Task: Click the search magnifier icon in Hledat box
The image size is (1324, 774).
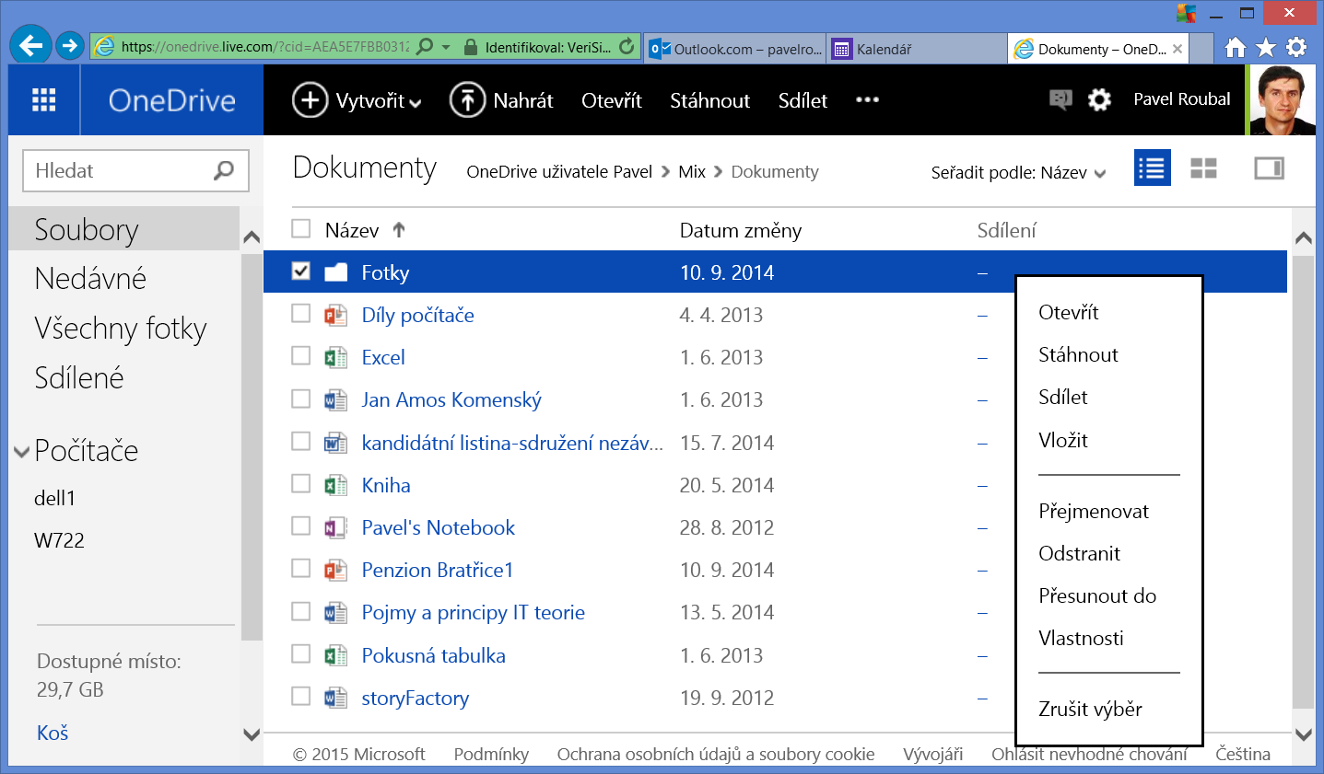Action: pos(224,170)
